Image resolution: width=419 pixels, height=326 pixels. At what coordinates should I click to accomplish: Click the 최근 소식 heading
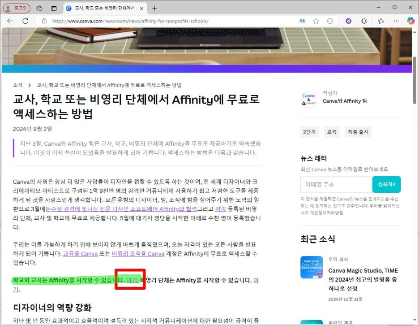318,239
